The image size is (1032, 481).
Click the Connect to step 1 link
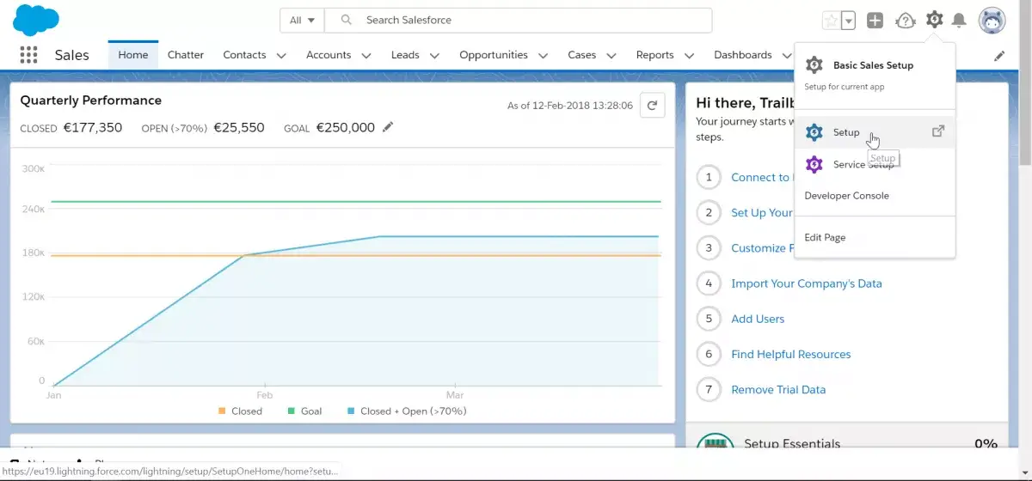[x=762, y=177]
